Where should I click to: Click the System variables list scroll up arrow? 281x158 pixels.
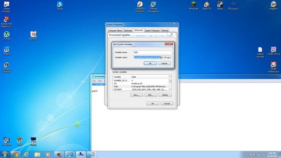170,76
